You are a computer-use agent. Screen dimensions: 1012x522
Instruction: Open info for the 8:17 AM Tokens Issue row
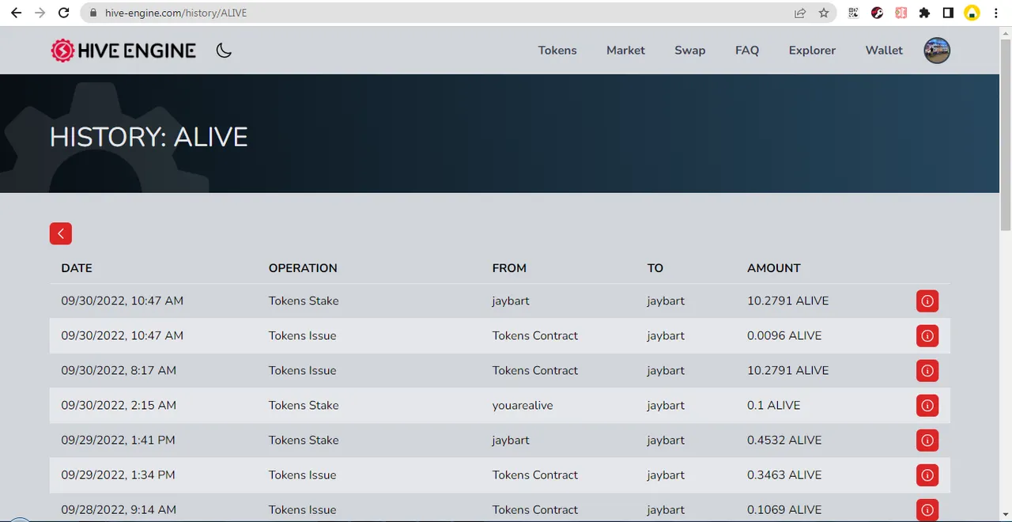click(927, 371)
